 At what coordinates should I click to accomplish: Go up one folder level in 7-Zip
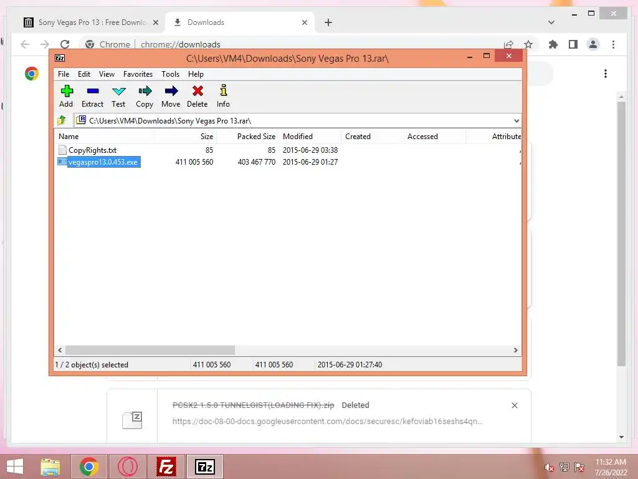pos(62,120)
